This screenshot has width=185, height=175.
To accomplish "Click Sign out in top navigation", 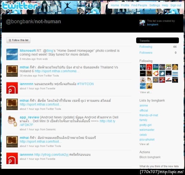I will pyautogui.click(x=176, y=5).
